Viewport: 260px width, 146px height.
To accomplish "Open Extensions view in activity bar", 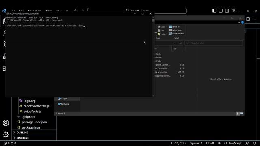I will [x=4, y=68].
